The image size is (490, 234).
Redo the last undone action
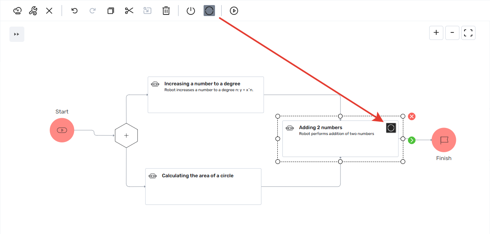point(93,11)
